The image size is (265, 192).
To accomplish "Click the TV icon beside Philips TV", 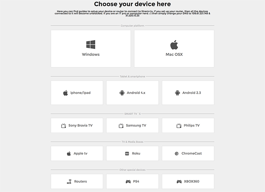I will tap(179, 125).
